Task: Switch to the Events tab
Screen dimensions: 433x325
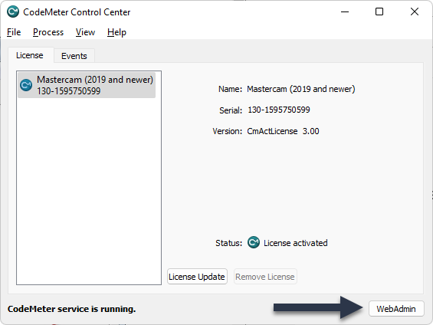Action: pyautogui.click(x=74, y=56)
